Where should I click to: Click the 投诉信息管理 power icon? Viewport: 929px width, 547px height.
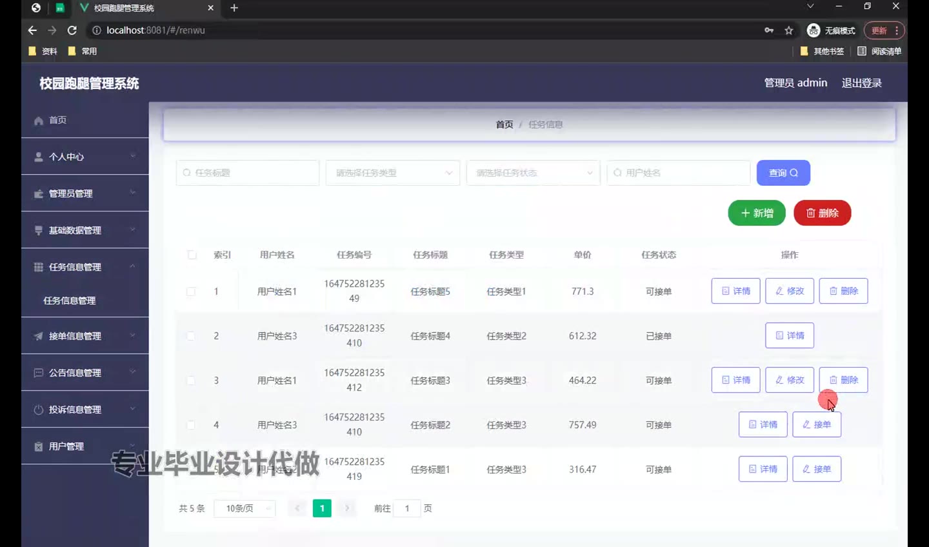click(39, 410)
